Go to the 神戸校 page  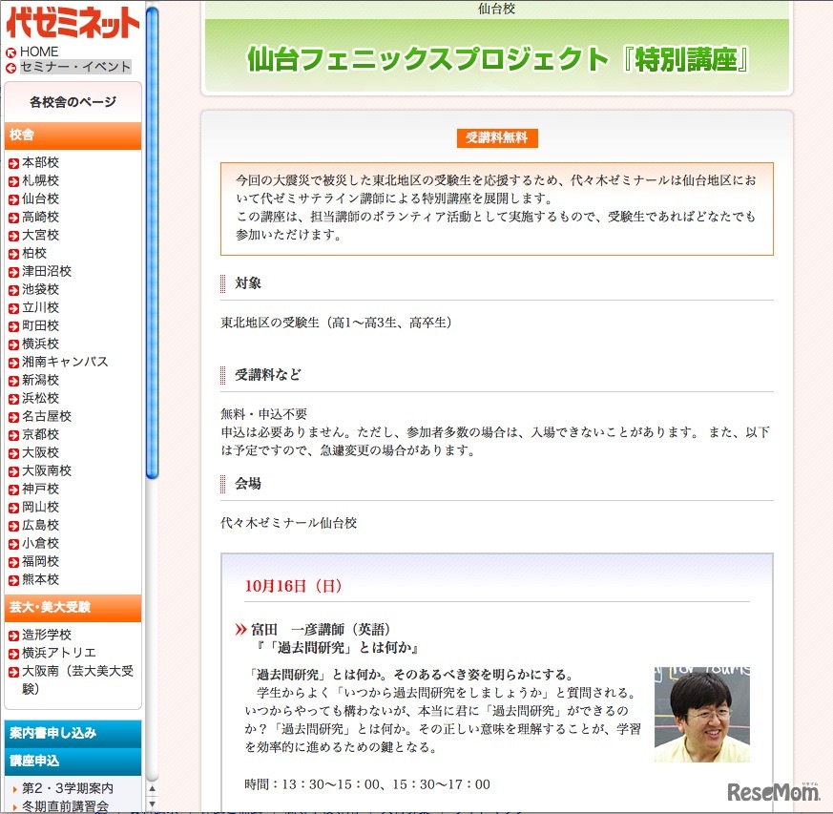[x=40, y=489]
